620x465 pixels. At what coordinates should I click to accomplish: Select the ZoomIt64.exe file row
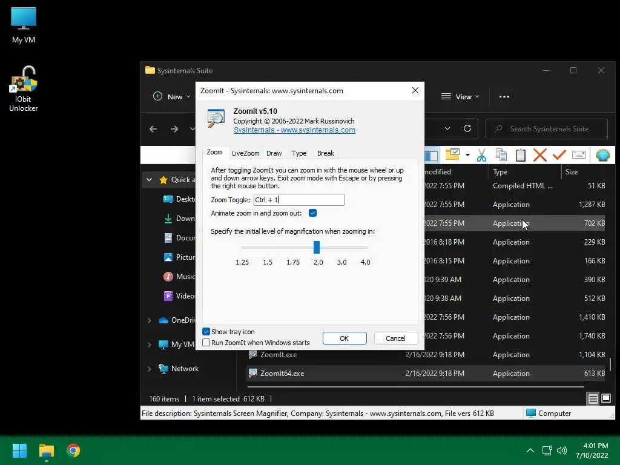426,373
